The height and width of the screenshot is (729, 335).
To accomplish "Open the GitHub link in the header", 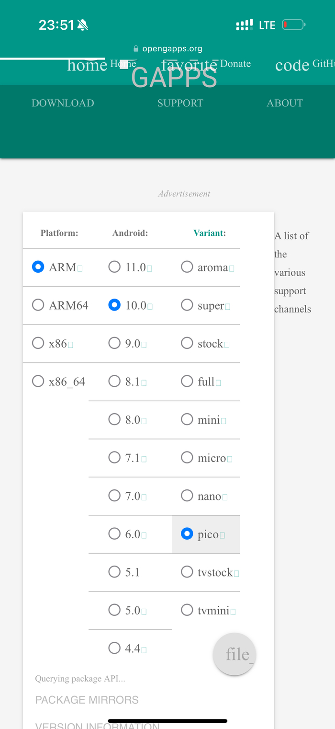I will click(324, 64).
